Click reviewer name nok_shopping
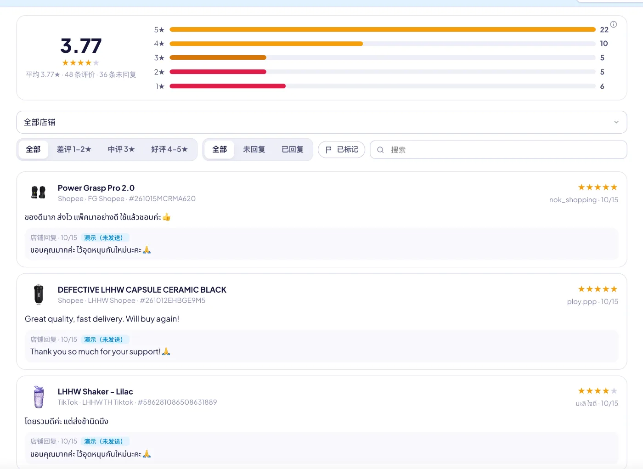 (573, 200)
